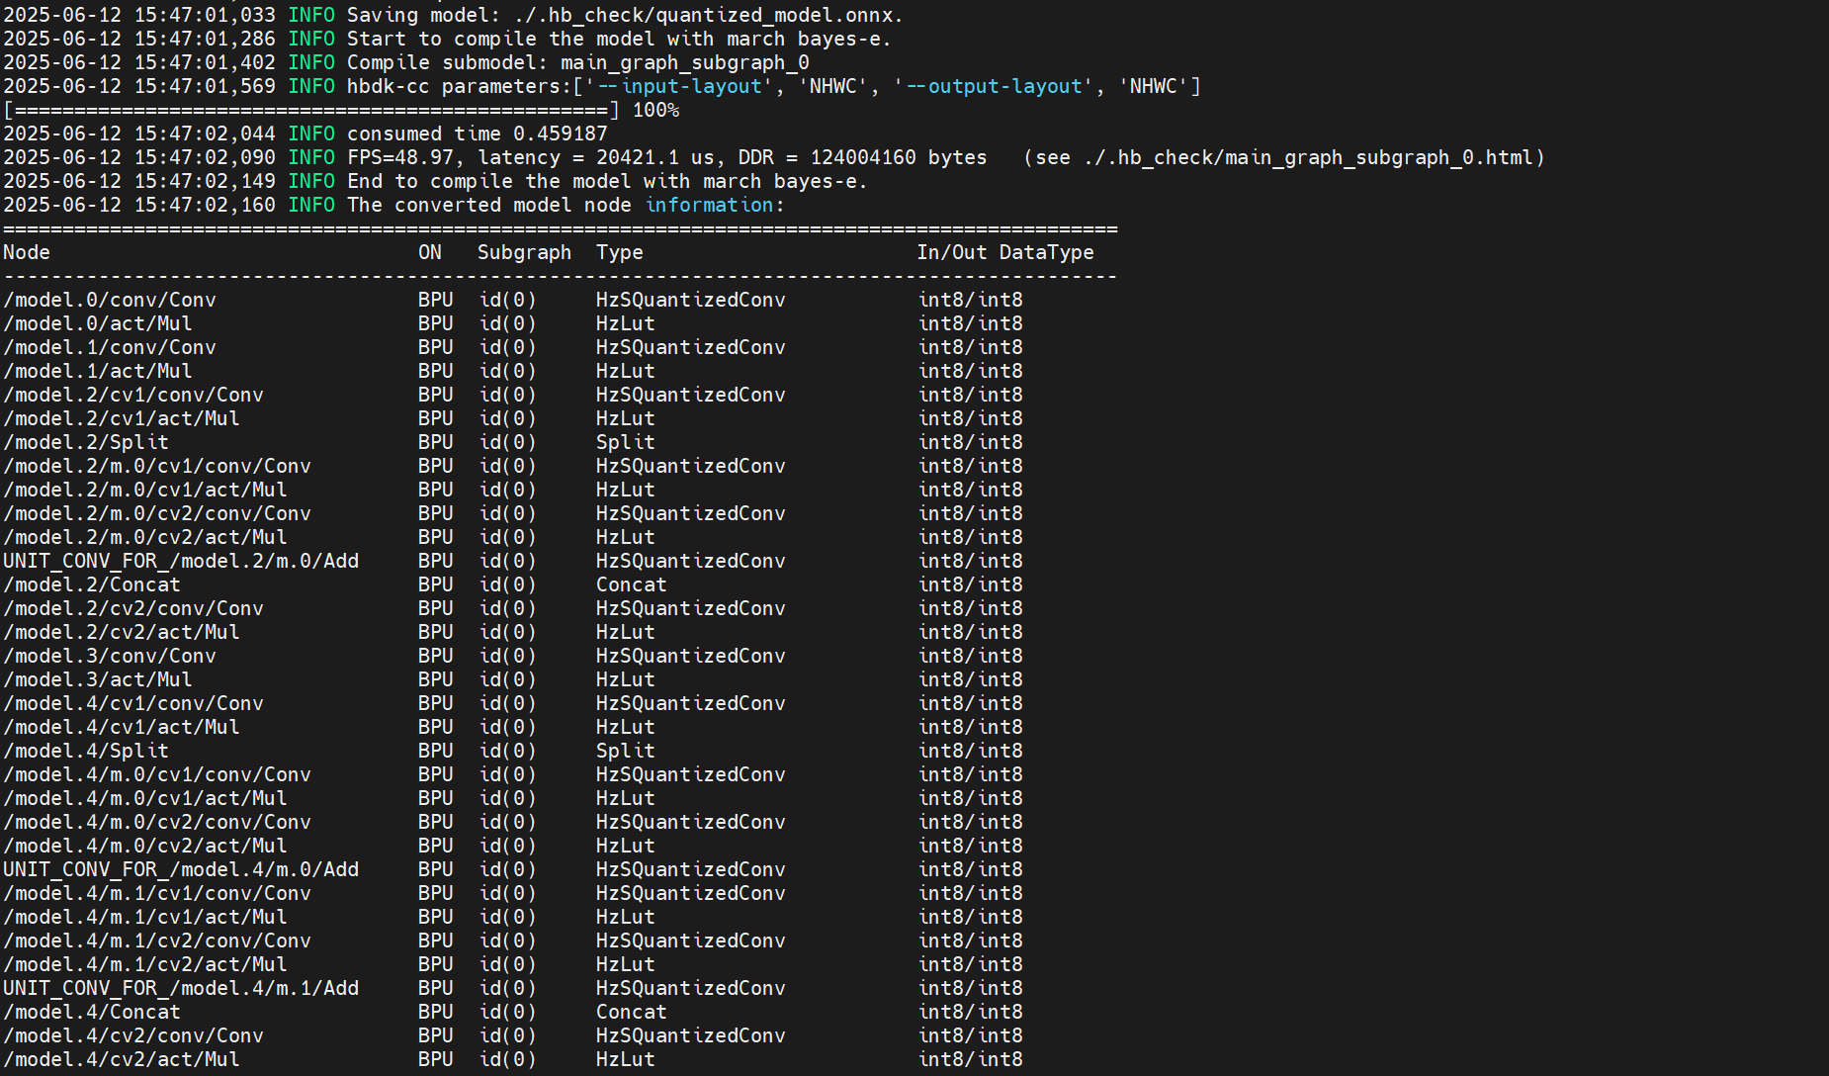The image size is (1829, 1076).
Task: Click the '/model.2/Split' node name
Action: point(86,442)
